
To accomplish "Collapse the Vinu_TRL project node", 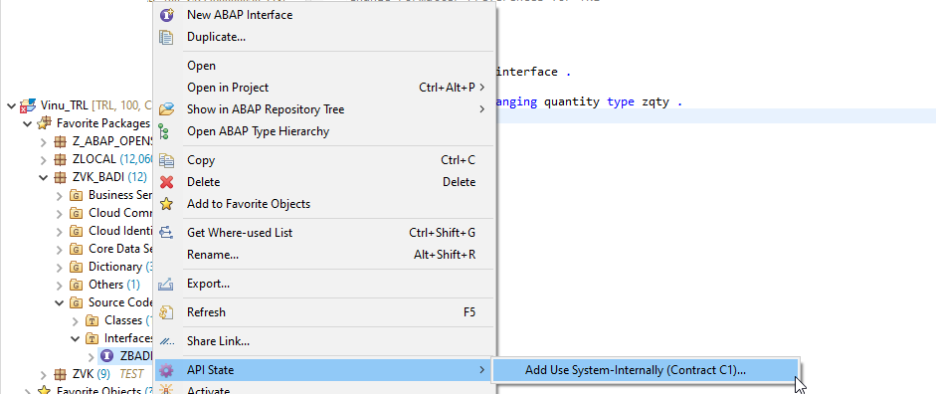I will (x=11, y=105).
